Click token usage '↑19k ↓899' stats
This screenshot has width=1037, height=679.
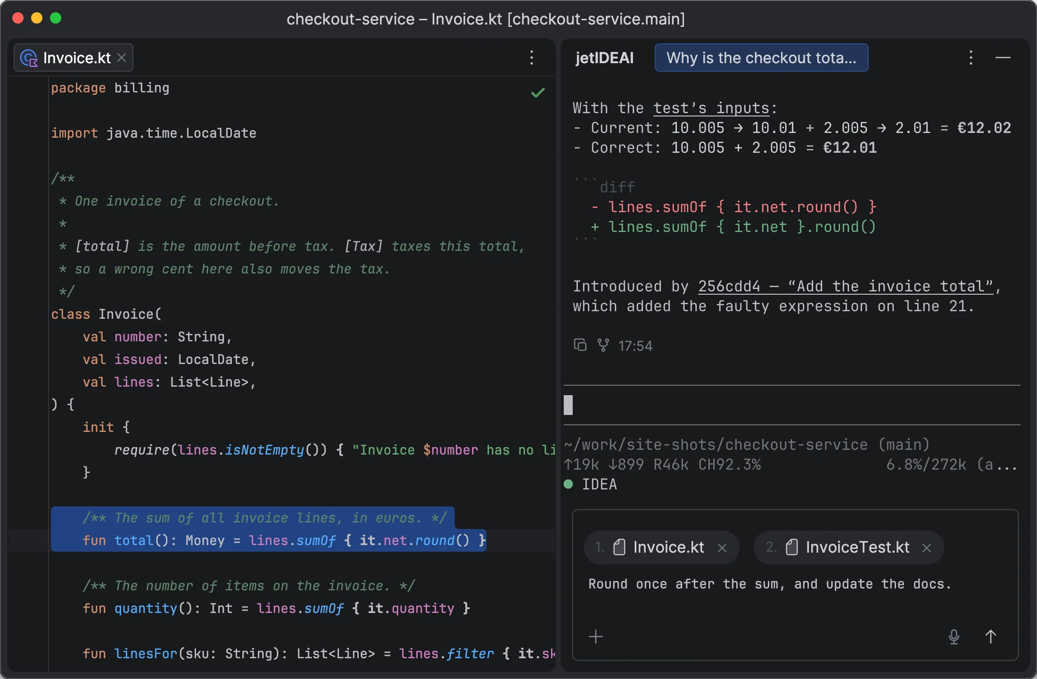coord(604,464)
